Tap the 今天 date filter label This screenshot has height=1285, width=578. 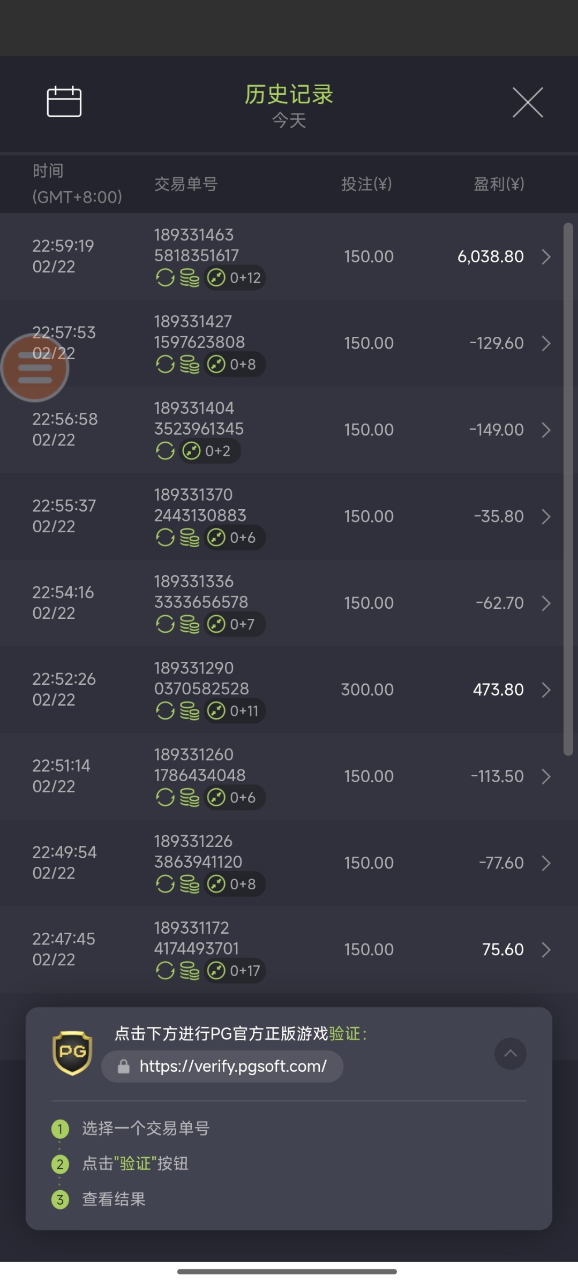pos(289,120)
